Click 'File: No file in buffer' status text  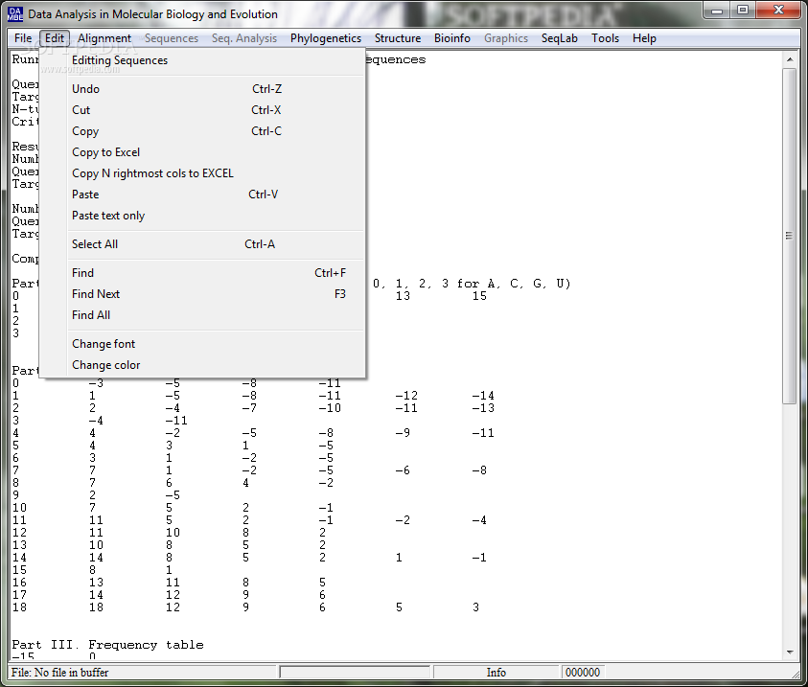[x=59, y=672]
